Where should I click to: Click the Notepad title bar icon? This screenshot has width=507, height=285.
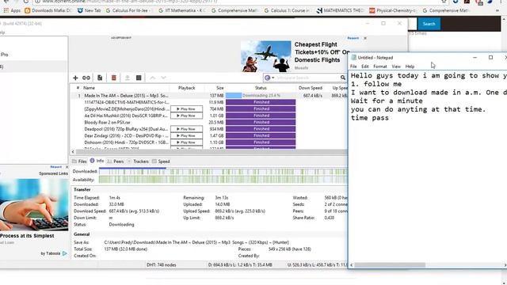[x=354, y=58]
